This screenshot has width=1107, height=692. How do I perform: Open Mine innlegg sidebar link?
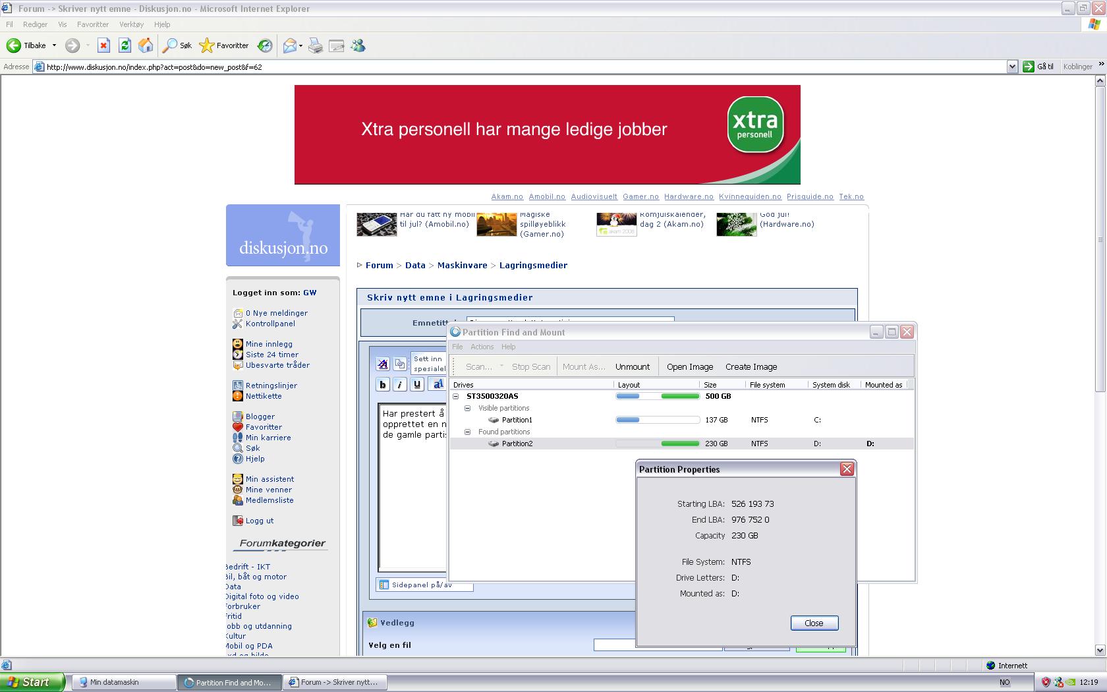tap(269, 344)
